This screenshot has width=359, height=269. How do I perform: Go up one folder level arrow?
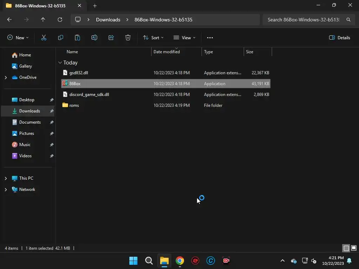pyautogui.click(x=43, y=20)
